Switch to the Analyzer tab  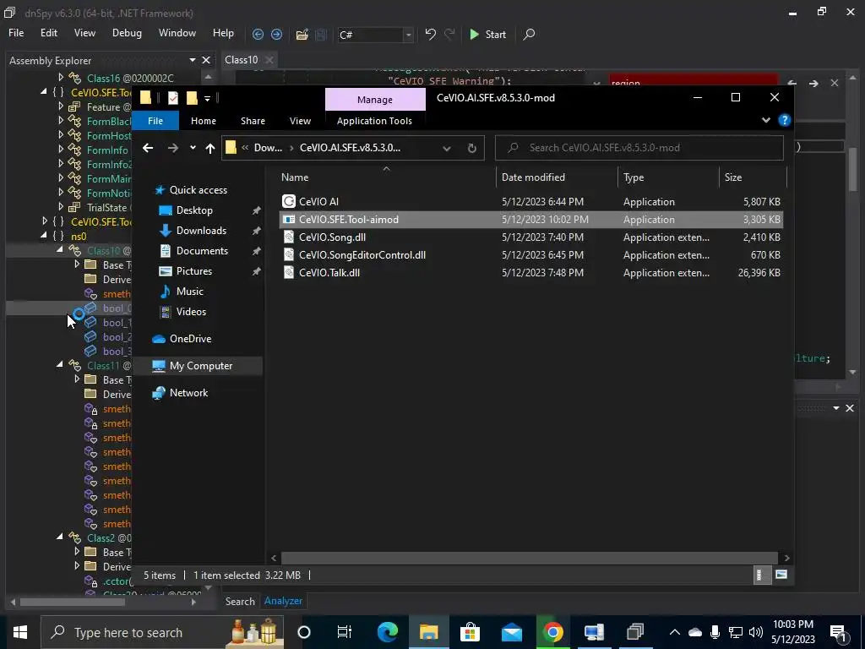click(283, 601)
